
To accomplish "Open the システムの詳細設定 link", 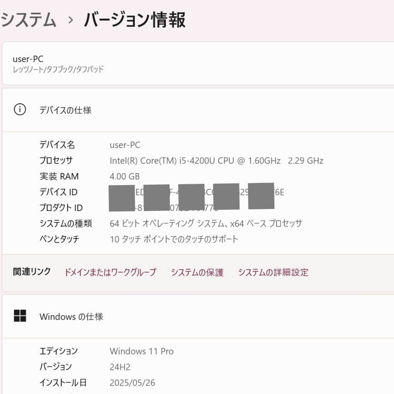I will click(273, 272).
